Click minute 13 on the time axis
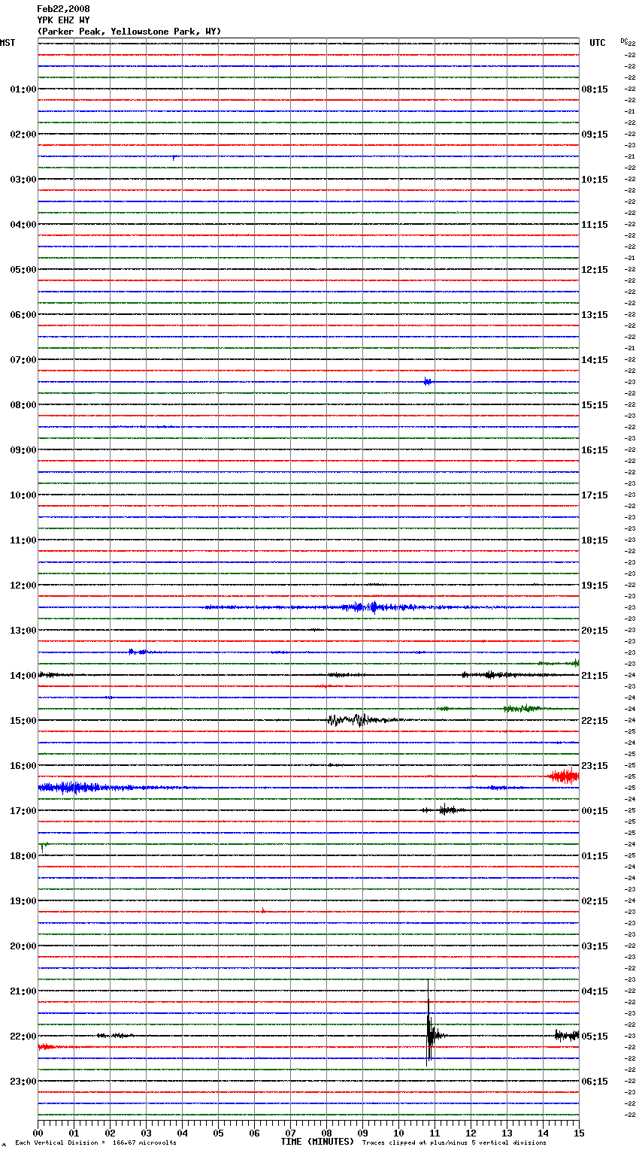This screenshot has height=1153, width=639. coord(507,1133)
